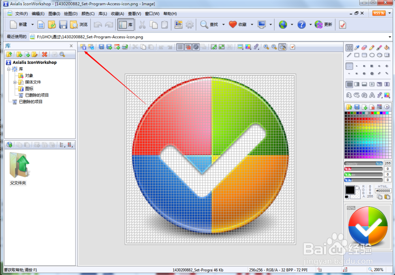Image resolution: width=395 pixels, height=275 pixels.
Task: Select the pencil drawing tool
Action: 372,47
